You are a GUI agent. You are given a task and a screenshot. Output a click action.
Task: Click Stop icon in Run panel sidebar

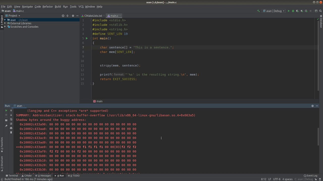tap(6, 115)
